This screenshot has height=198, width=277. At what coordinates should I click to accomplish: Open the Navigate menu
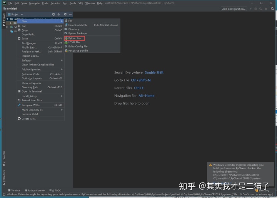coord(35,3)
